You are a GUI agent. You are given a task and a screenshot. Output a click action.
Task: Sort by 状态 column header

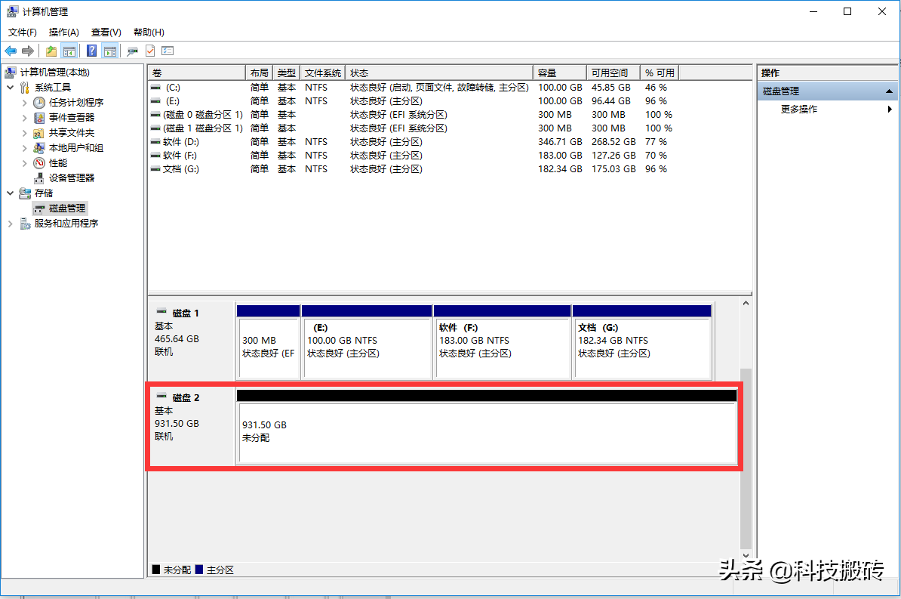coord(440,73)
